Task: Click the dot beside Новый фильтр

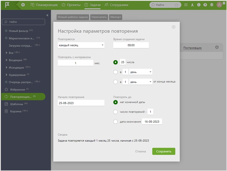Action: (6, 31)
